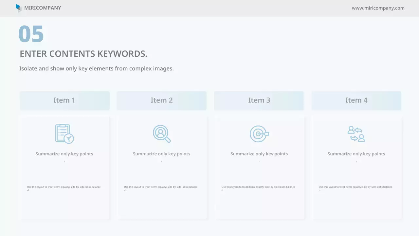Select the people exchange arrows icon
The width and height of the screenshot is (419, 236).
pos(356,134)
